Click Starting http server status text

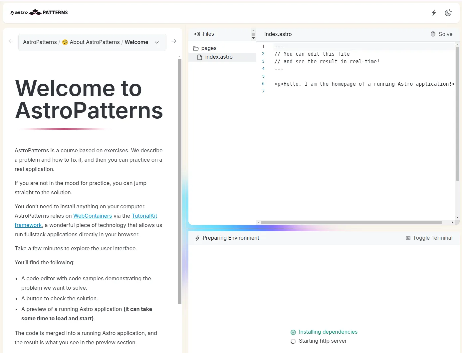click(x=323, y=341)
